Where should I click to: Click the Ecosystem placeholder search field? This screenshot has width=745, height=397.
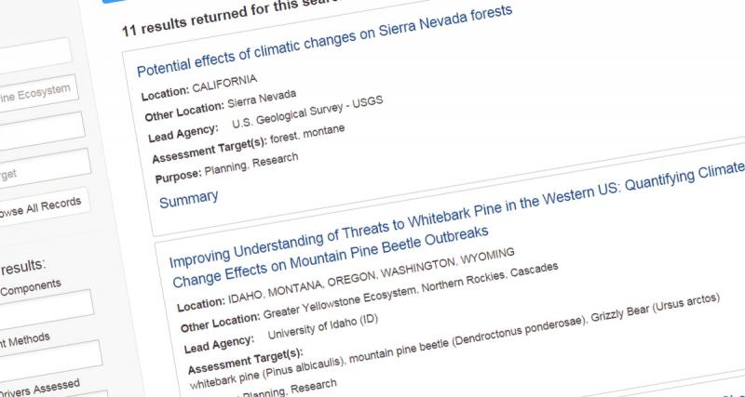(x=36, y=91)
